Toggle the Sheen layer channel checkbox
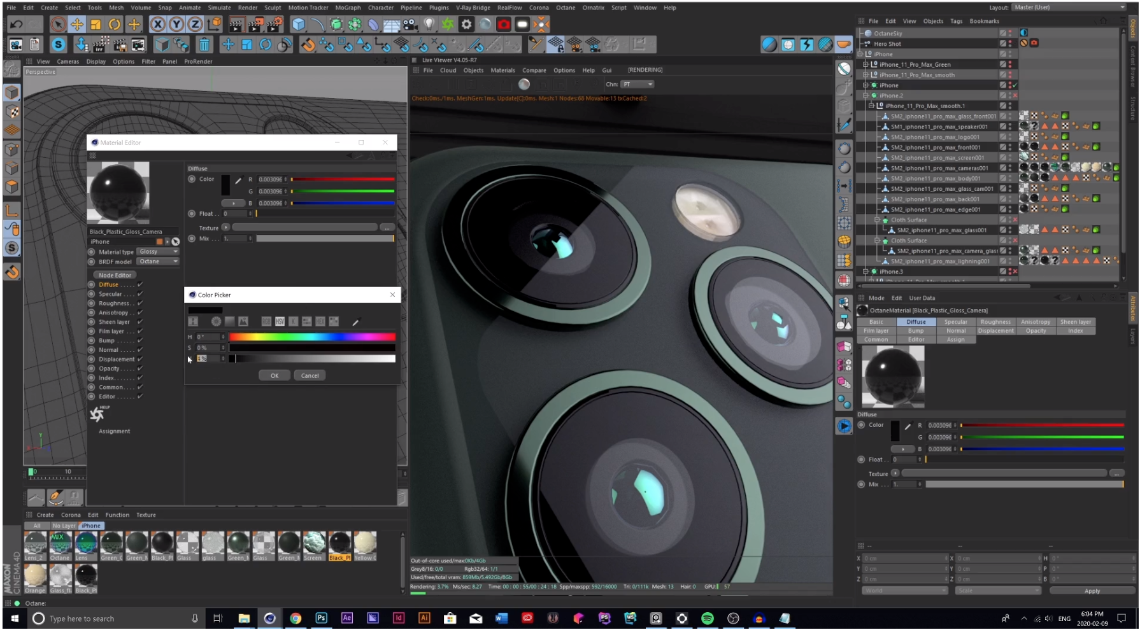 point(140,322)
